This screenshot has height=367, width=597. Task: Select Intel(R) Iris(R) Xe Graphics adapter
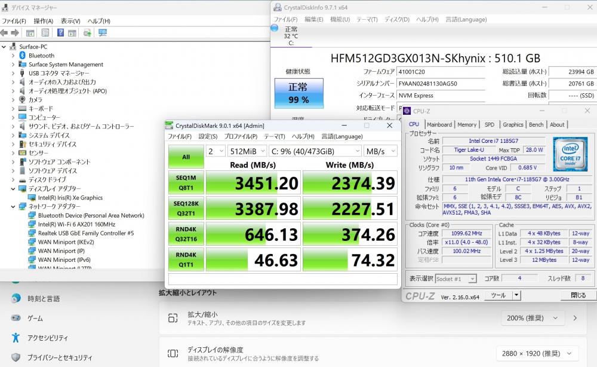(x=70, y=197)
